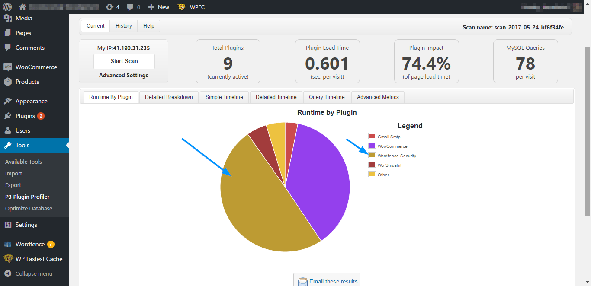Click the Users person icon
This screenshot has height=286, width=591.
click(x=8, y=130)
